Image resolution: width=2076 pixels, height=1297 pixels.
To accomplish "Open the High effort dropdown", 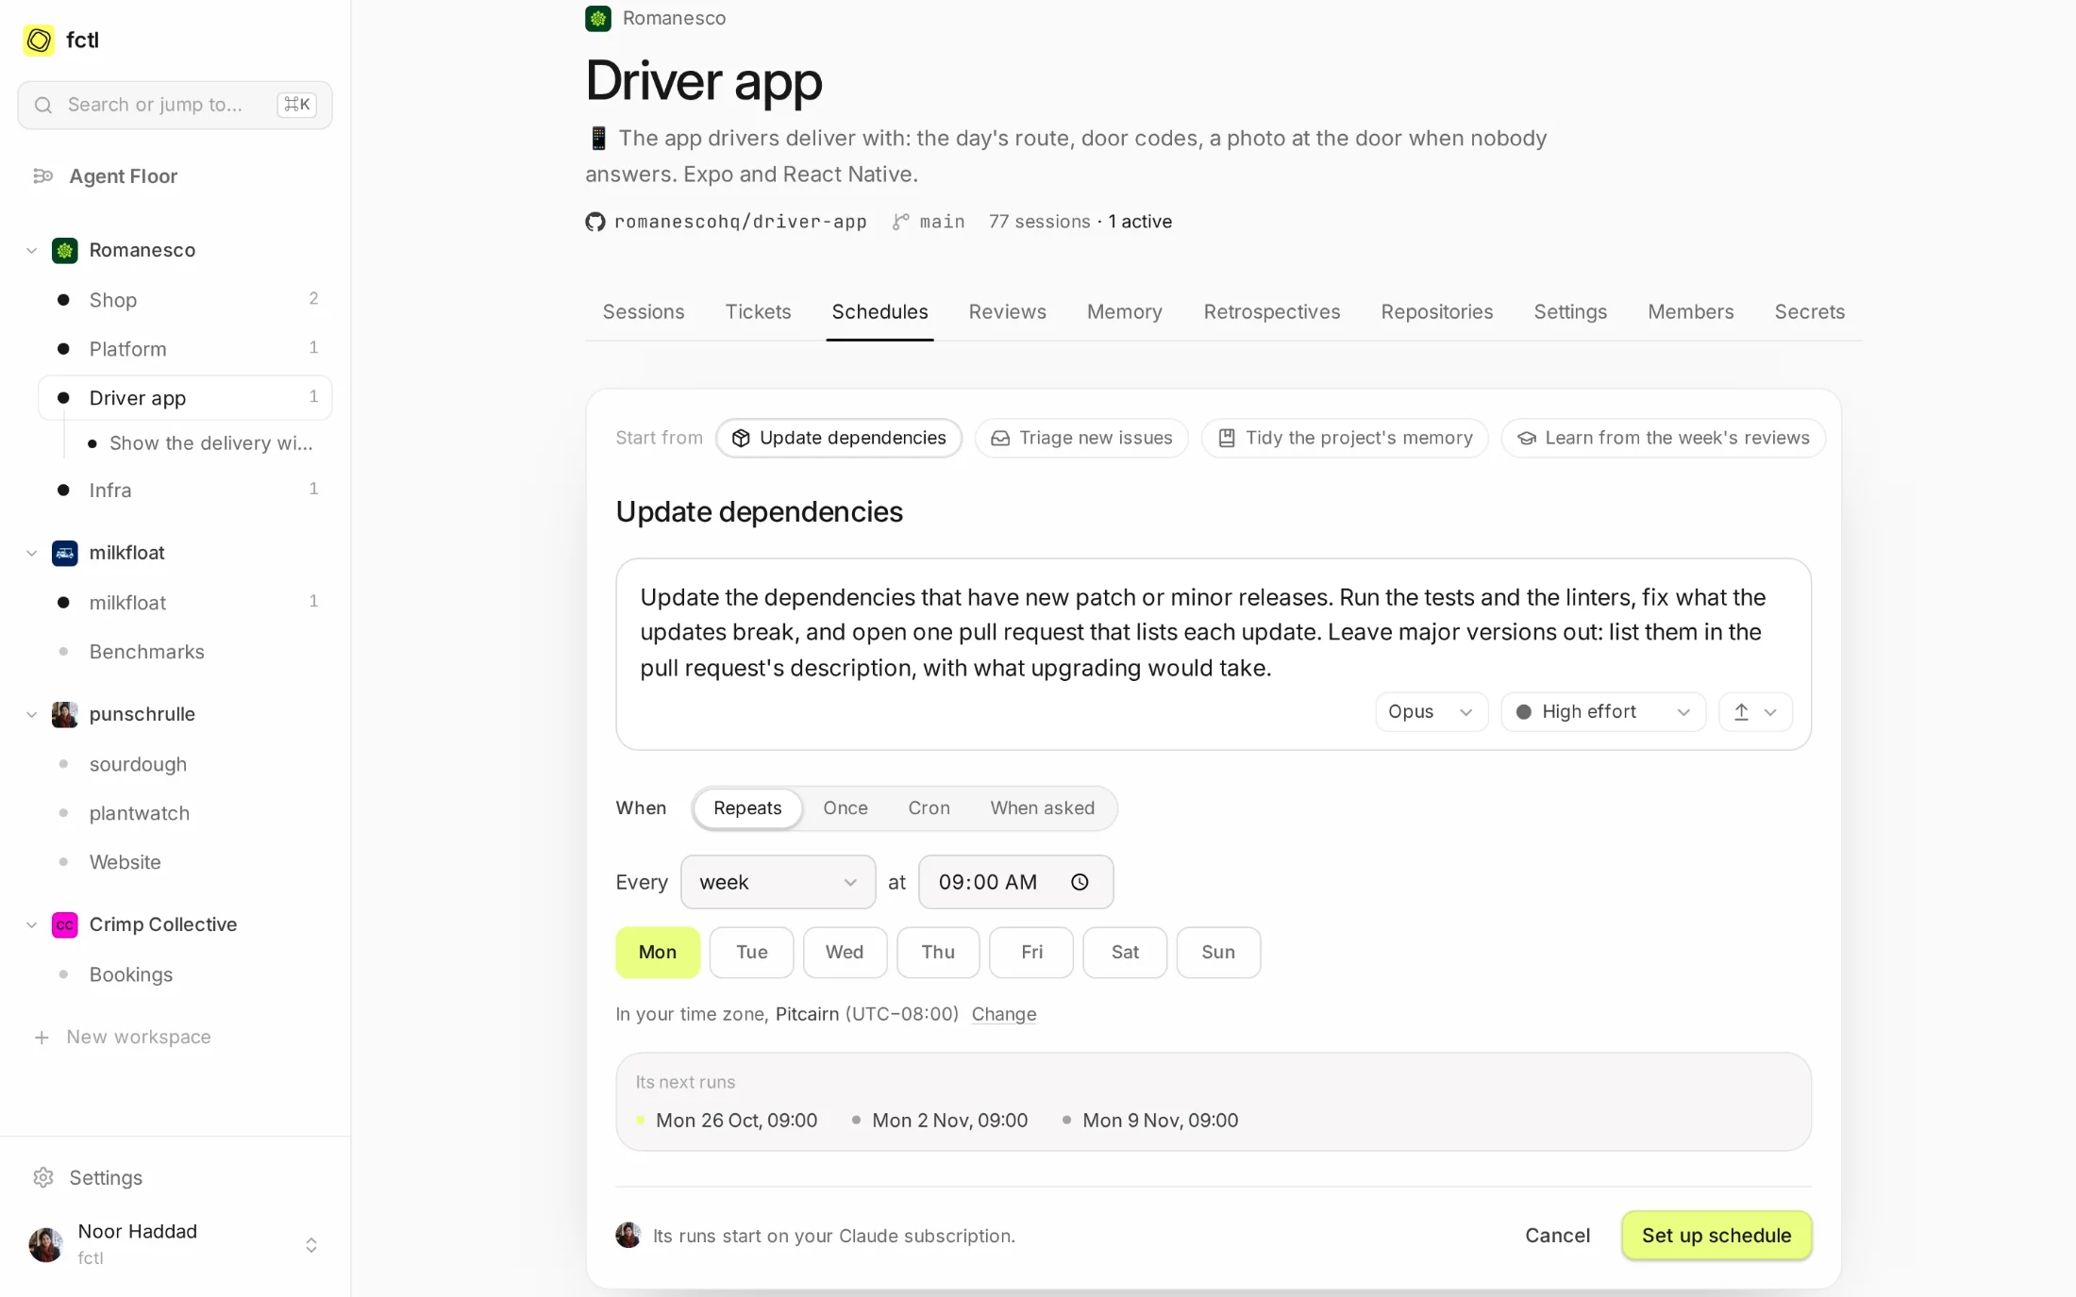I will coord(1602,712).
